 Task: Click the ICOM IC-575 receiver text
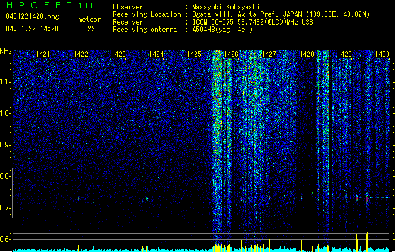click(252, 22)
